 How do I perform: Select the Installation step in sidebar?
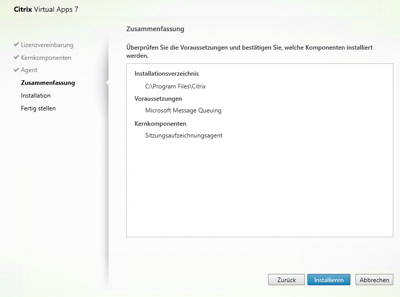coord(36,96)
